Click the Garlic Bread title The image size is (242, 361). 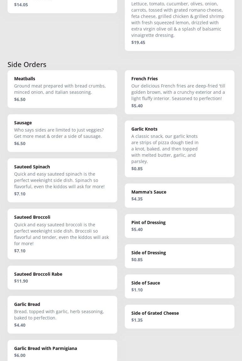click(27, 304)
